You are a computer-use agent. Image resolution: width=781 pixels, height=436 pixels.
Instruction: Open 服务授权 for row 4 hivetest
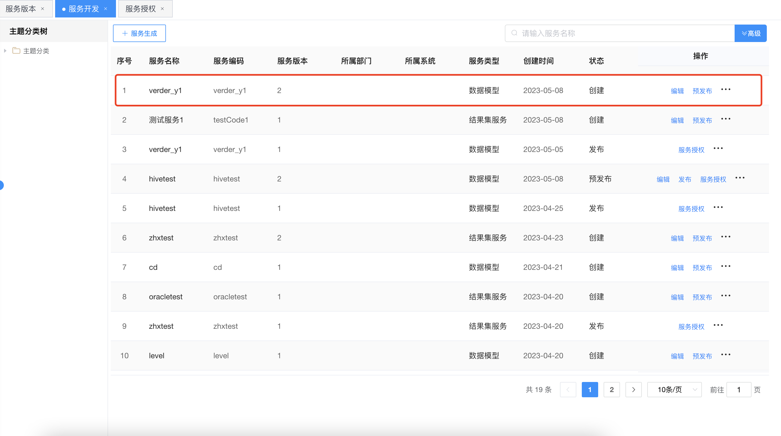coord(713,179)
